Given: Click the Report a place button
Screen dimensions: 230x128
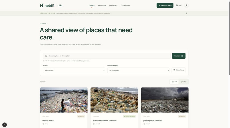Looking at the screenshot, I should [x=165, y=5].
